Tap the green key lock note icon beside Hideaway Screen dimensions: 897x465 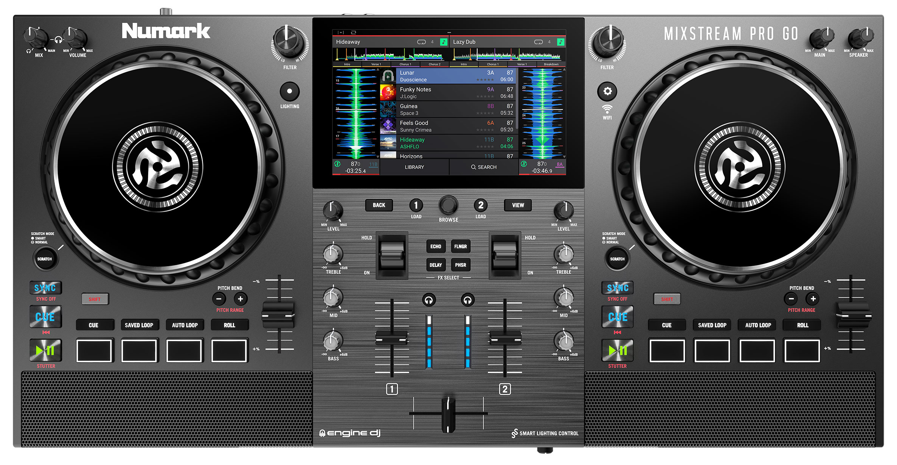[444, 42]
